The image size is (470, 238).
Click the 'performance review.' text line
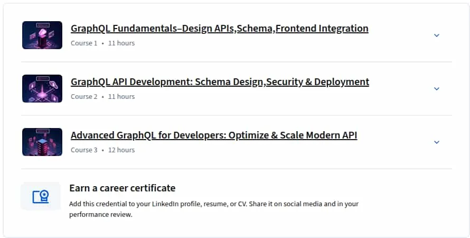click(101, 215)
